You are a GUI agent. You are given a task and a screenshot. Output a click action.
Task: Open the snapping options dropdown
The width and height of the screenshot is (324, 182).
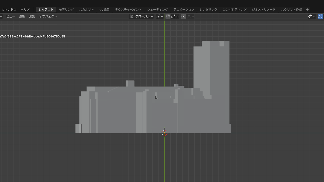click(x=175, y=16)
